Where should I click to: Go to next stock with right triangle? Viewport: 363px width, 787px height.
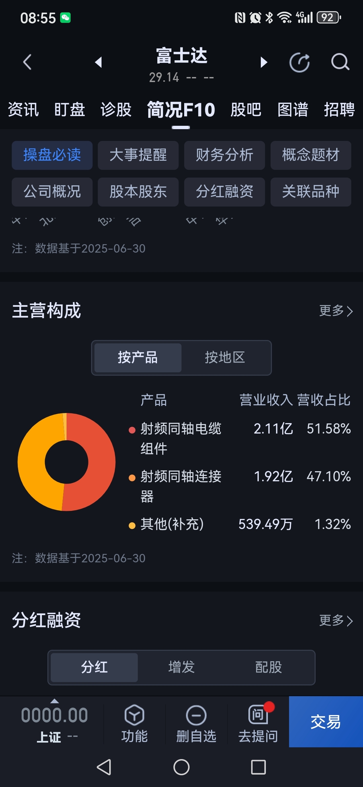pyautogui.click(x=264, y=62)
